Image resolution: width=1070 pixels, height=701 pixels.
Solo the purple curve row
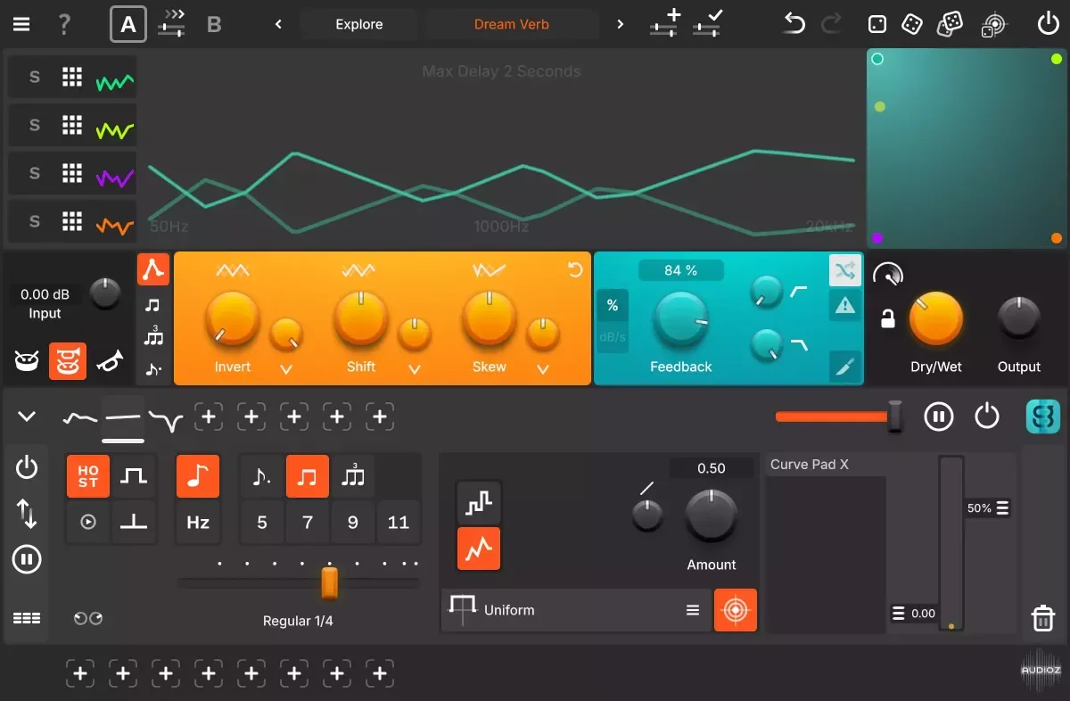coord(35,174)
